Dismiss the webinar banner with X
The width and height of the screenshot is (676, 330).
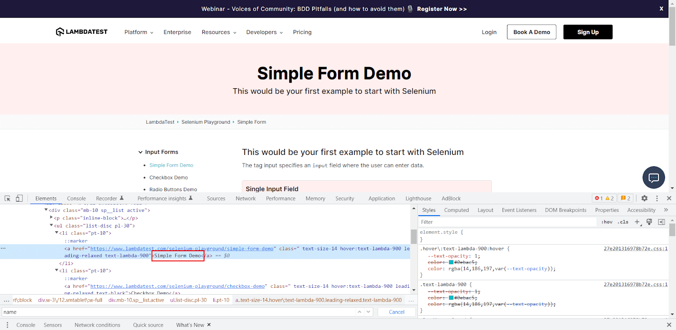click(661, 8)
